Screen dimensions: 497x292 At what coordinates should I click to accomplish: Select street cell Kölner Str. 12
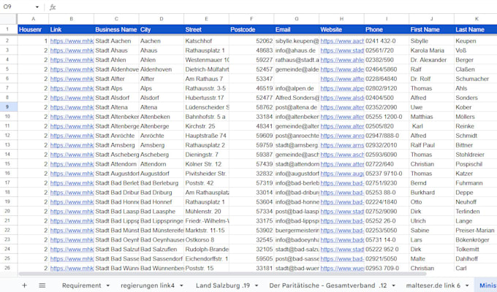click(206, 164)
